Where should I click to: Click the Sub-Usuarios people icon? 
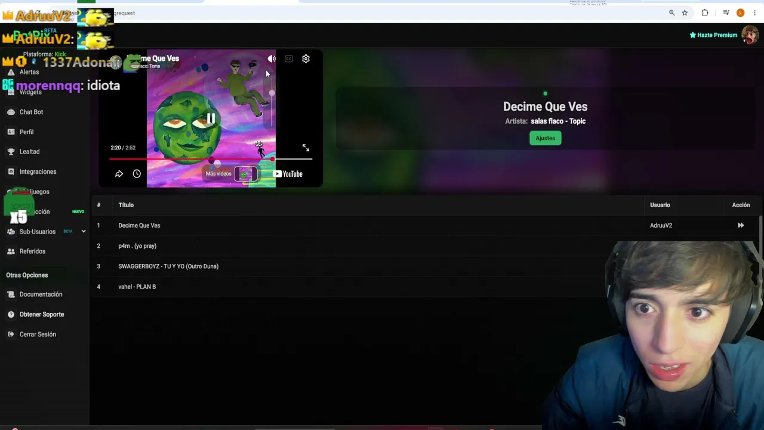[x=11, y=232]
